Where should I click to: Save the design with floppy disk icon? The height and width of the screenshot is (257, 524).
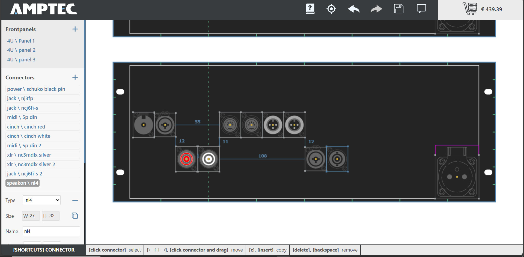[x=398, y=9]
